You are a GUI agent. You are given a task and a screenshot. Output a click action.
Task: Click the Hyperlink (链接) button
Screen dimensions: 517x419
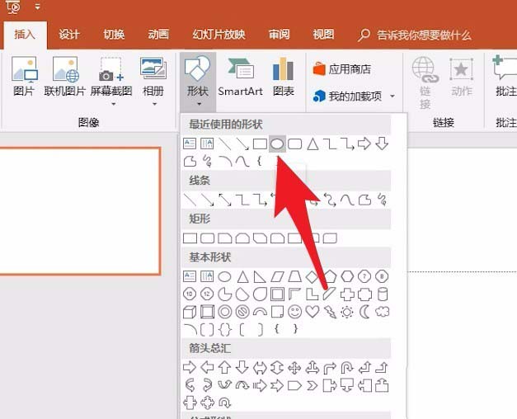click(425, 82)
